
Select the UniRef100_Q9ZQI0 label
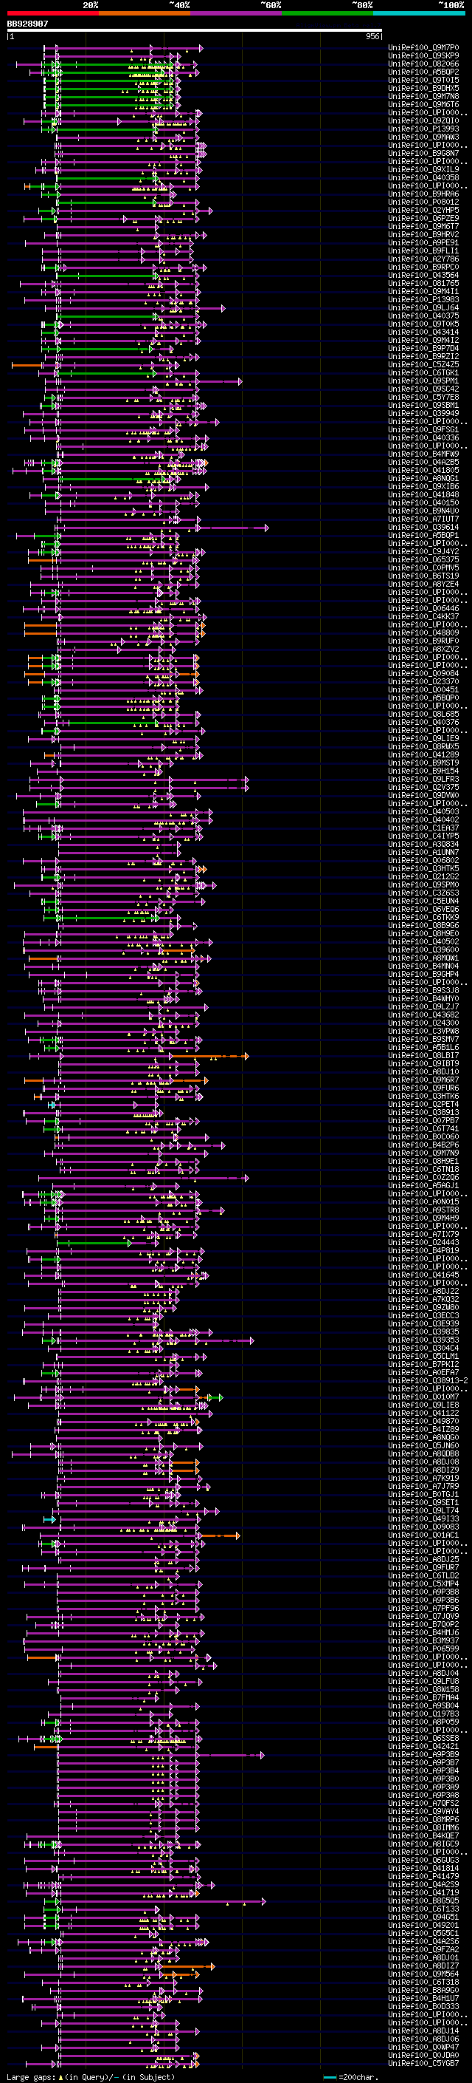423,120
